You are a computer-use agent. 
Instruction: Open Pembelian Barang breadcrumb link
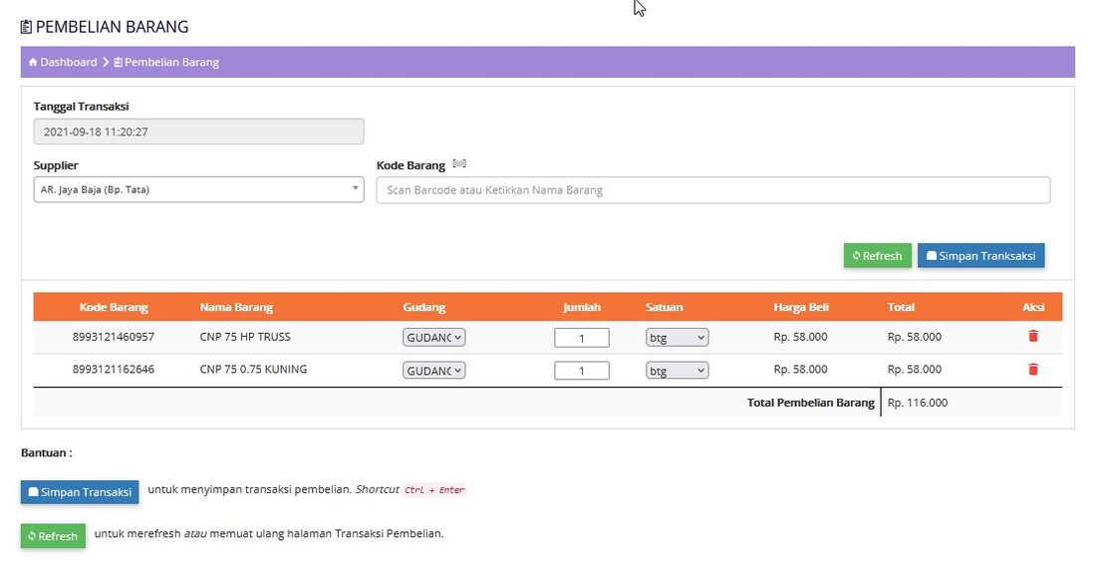pos(171,62)
